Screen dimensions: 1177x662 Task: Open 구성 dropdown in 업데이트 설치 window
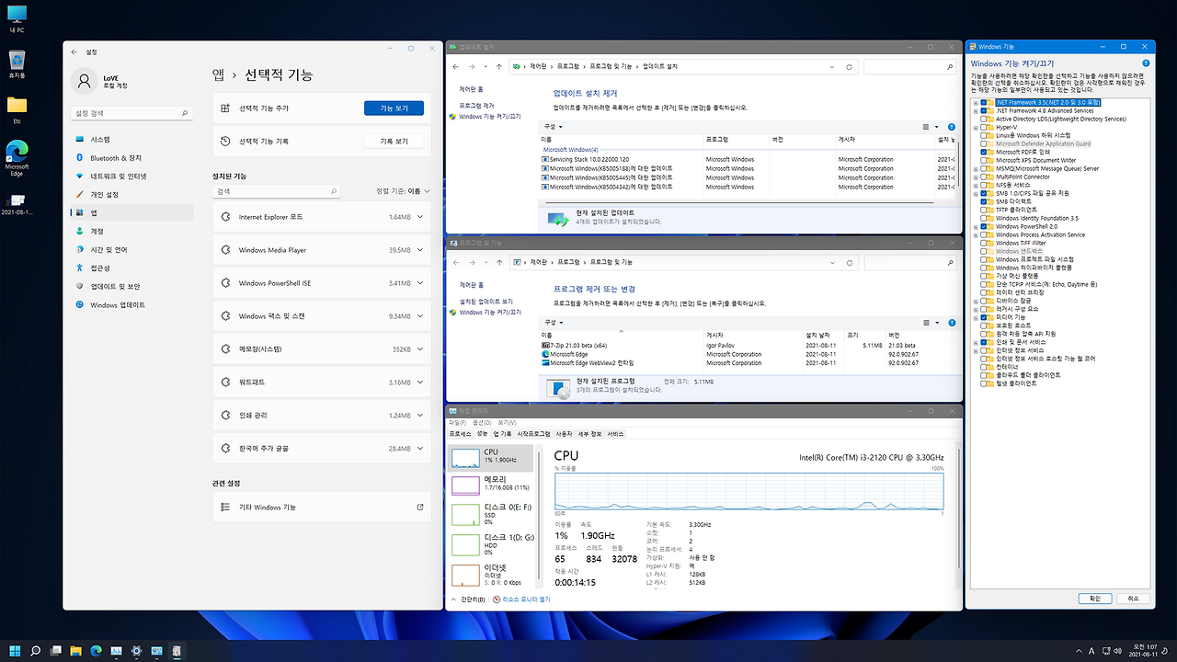[552, 127]
